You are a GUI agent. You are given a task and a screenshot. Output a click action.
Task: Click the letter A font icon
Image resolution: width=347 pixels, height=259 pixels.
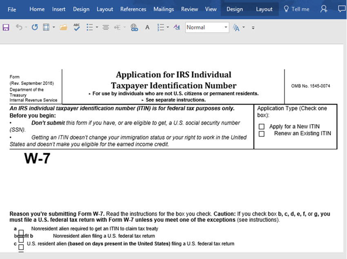pos(147,27)
